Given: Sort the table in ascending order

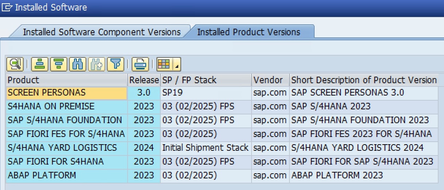Looking at the screenshot, I should [40, 64].
